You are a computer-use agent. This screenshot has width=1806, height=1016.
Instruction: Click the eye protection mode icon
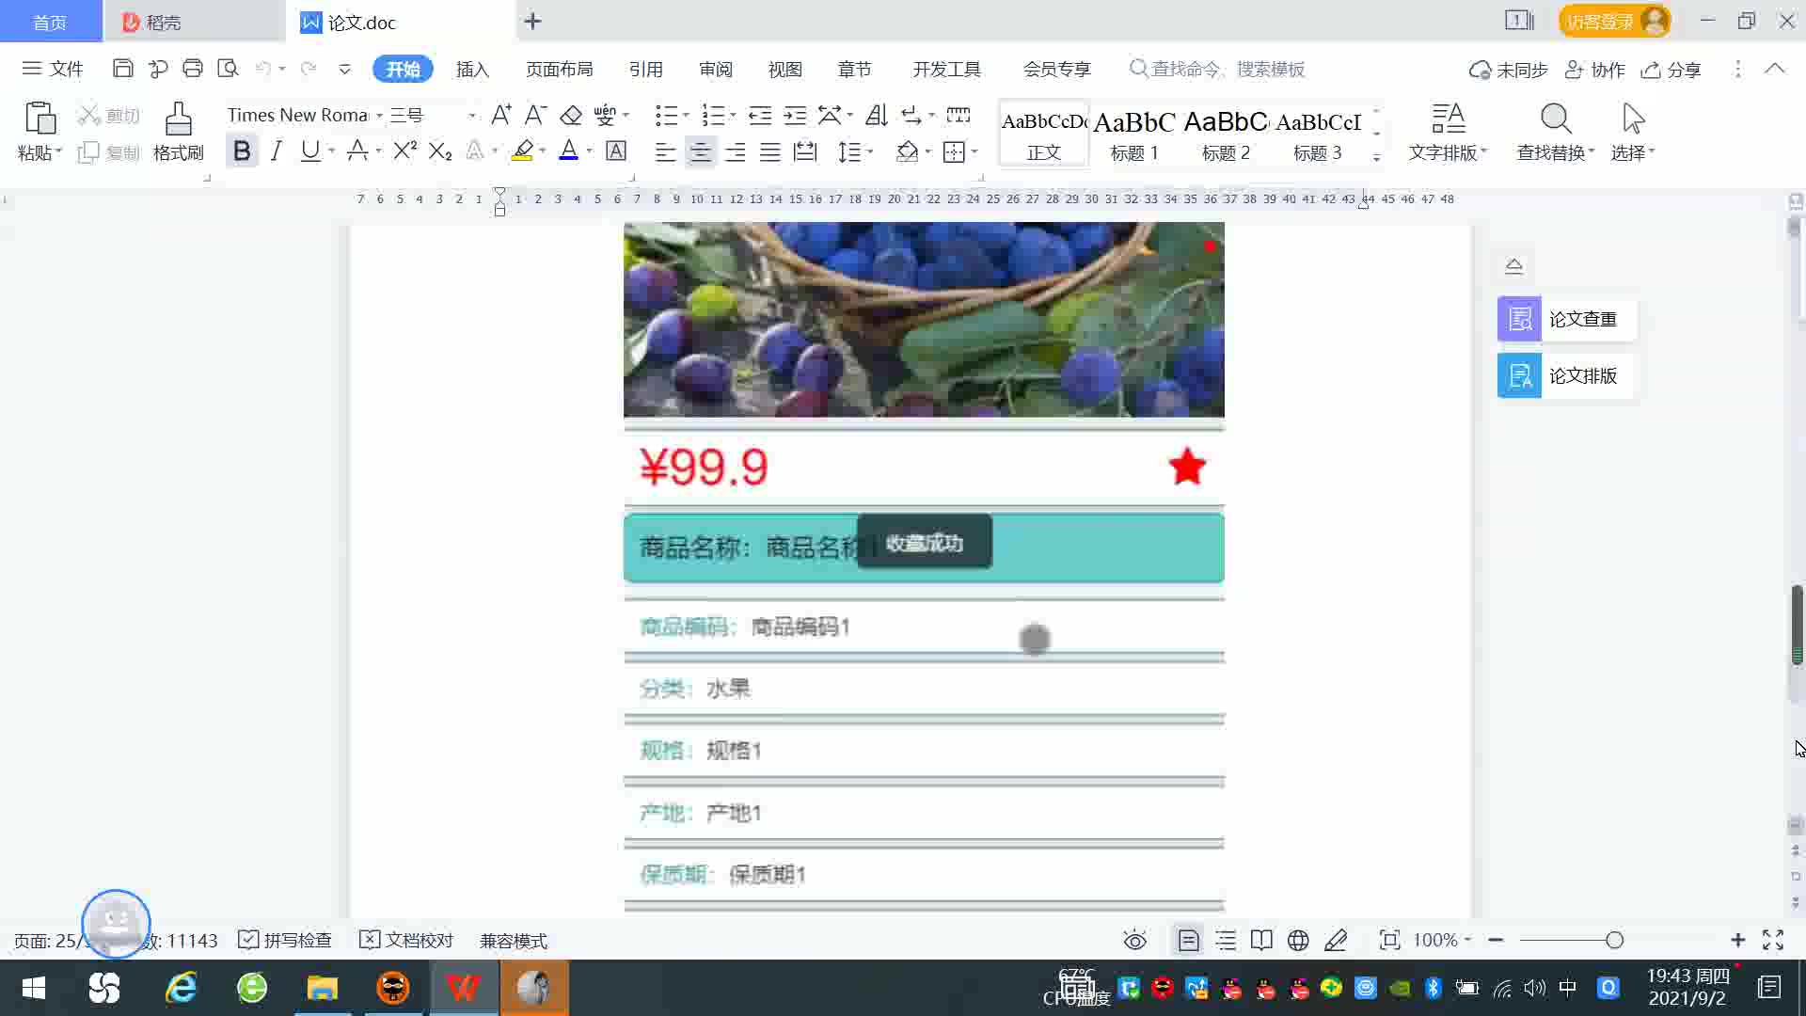pos(1135,941)
